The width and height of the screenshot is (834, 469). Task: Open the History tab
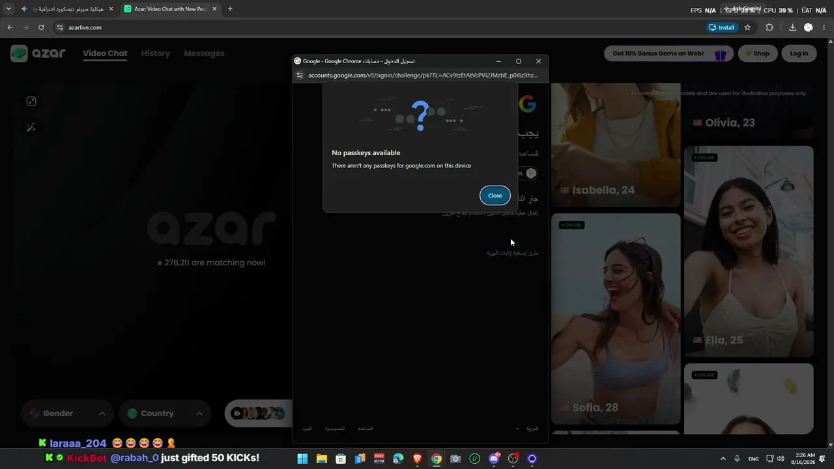(x=156, y=53)
